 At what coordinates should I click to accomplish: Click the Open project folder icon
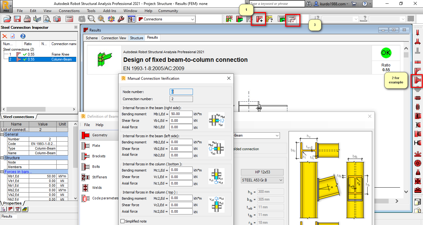[7, 19]
